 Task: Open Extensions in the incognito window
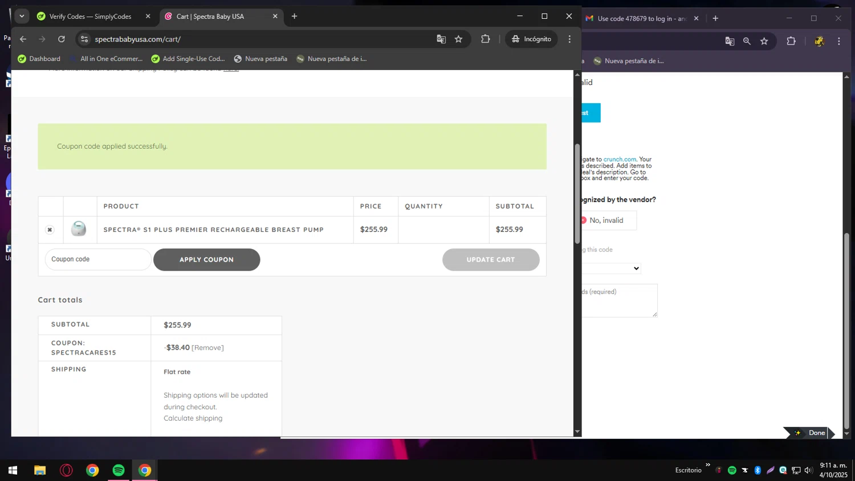point(486,39)
